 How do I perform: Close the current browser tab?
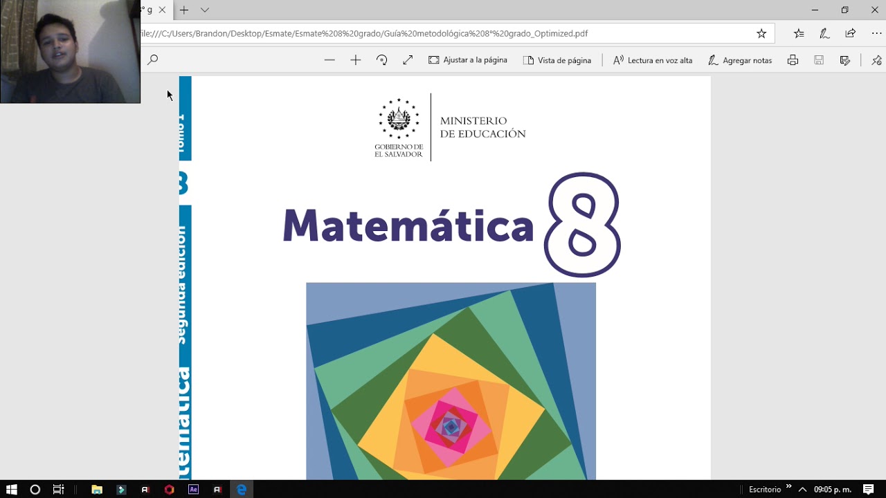coord(162,10)
